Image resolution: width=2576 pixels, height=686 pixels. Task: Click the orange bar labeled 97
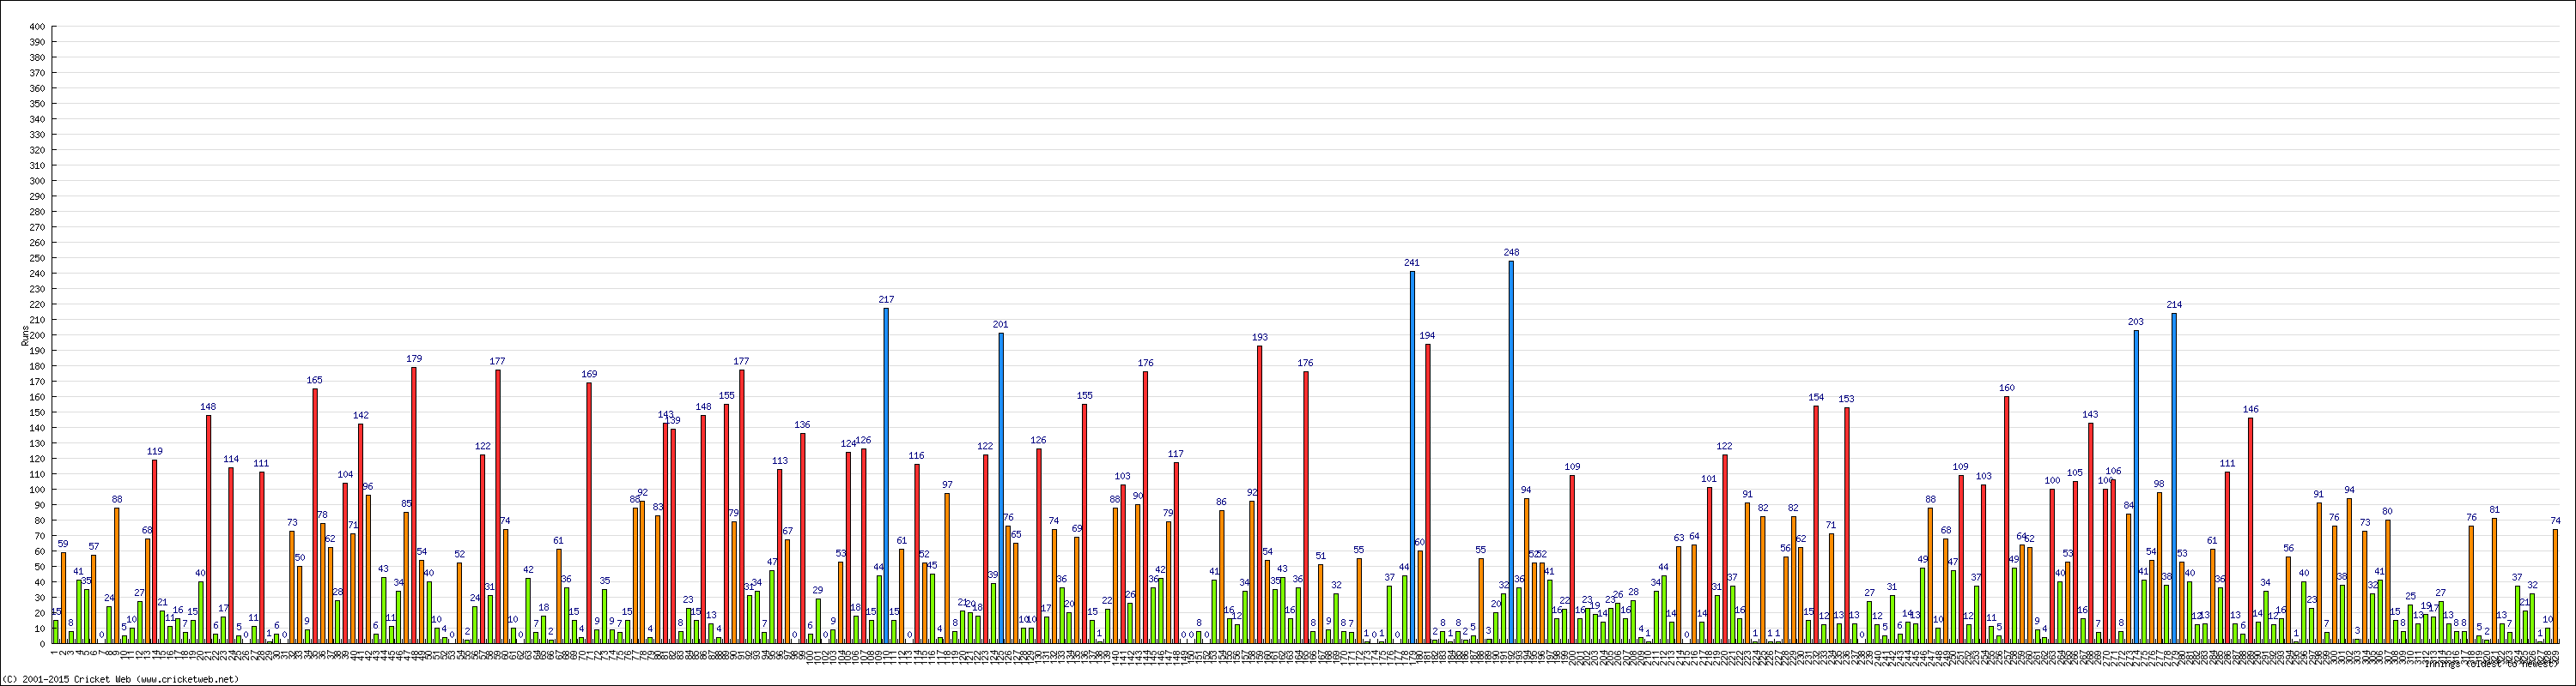947,569
